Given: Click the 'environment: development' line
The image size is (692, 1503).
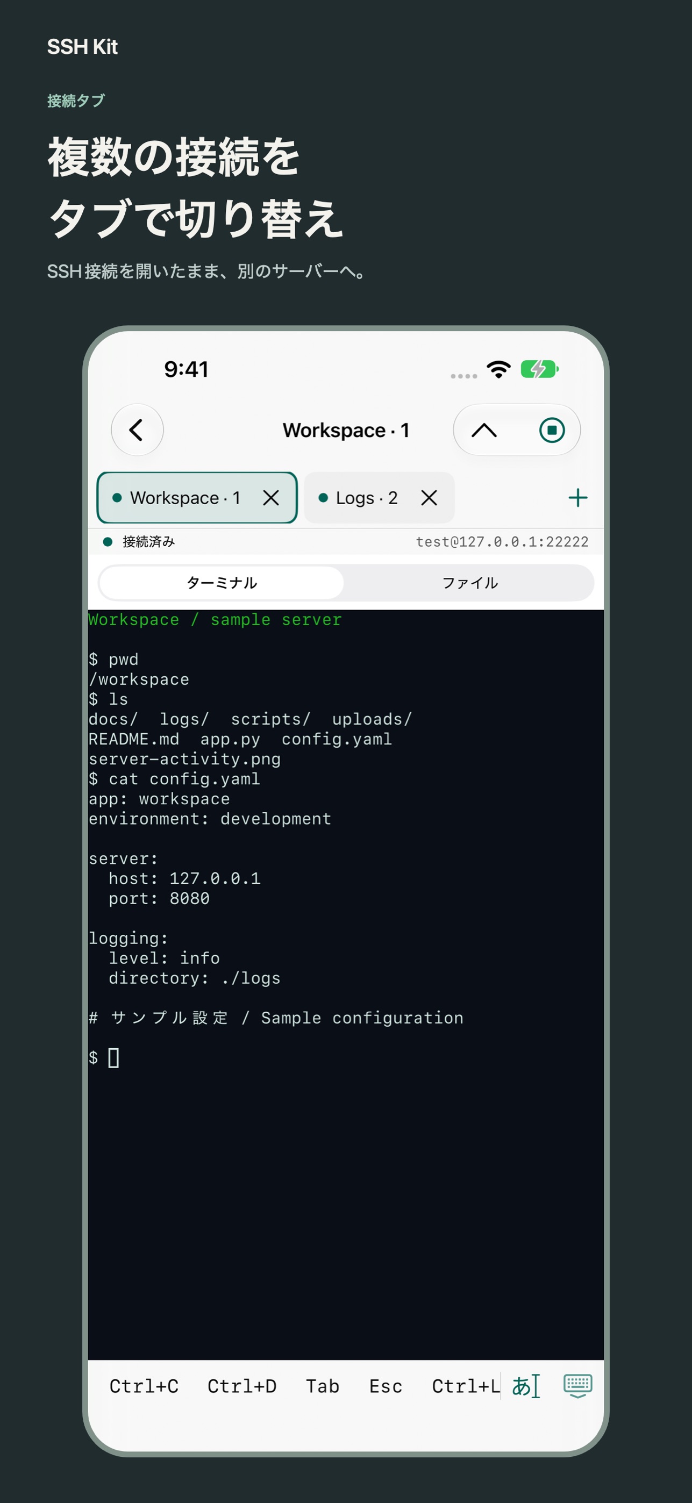Looking at the screenshot, I should 210,819.
